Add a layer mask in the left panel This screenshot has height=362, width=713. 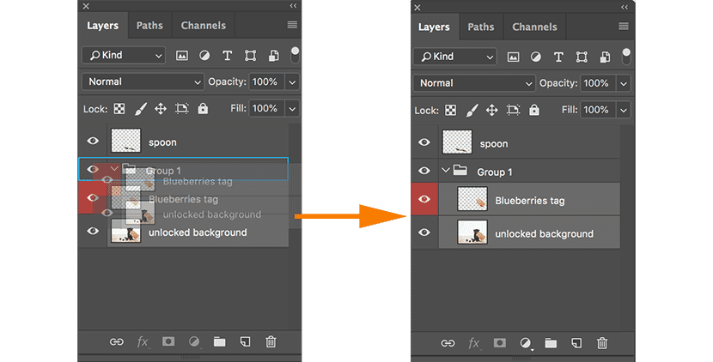click(168, 341)
